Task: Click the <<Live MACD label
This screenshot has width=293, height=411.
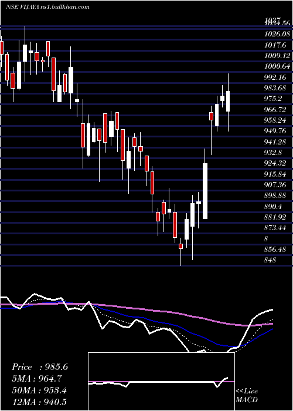Action: (x=247, y=395)
